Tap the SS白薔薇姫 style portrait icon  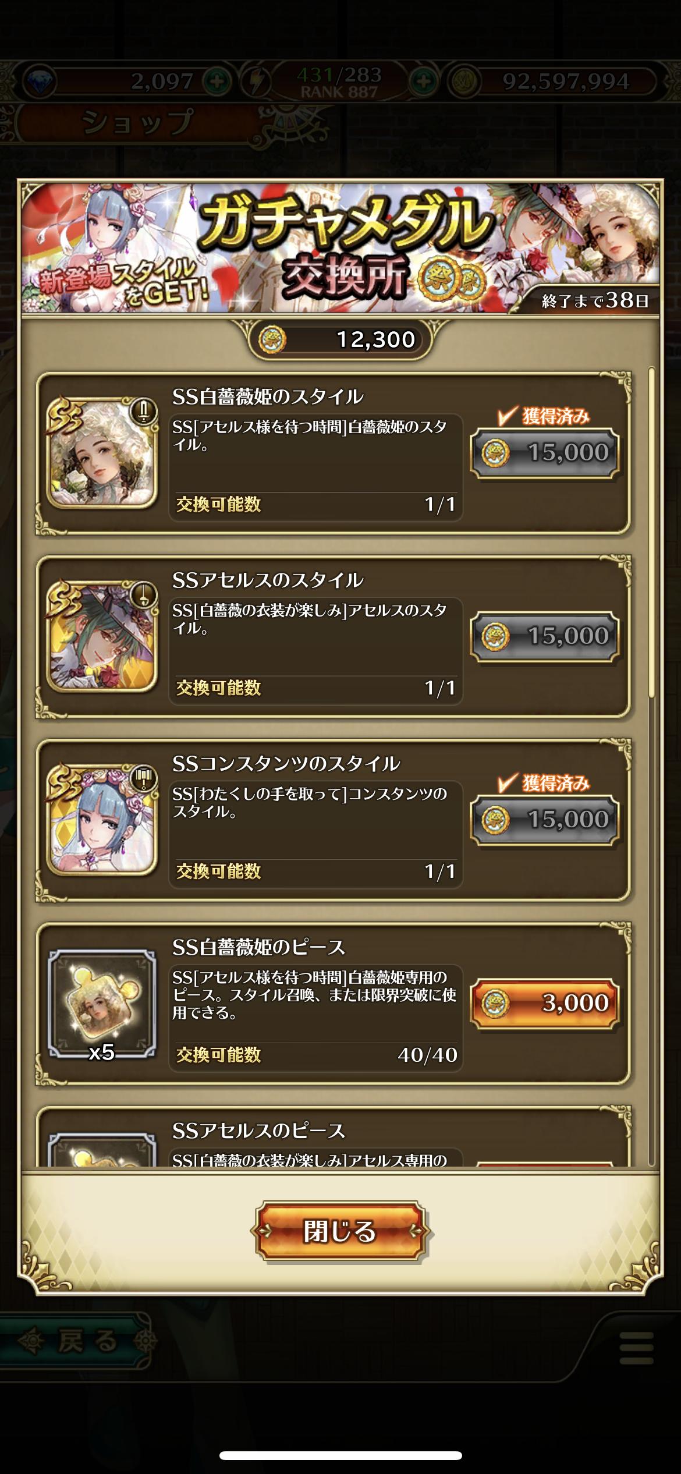click(102, 452)
